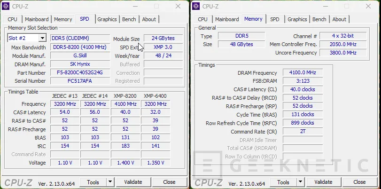Click Command Rate 2T value
Image resolution: width=381 pixels, height=189 pixels.
click(x=303, y=131)
